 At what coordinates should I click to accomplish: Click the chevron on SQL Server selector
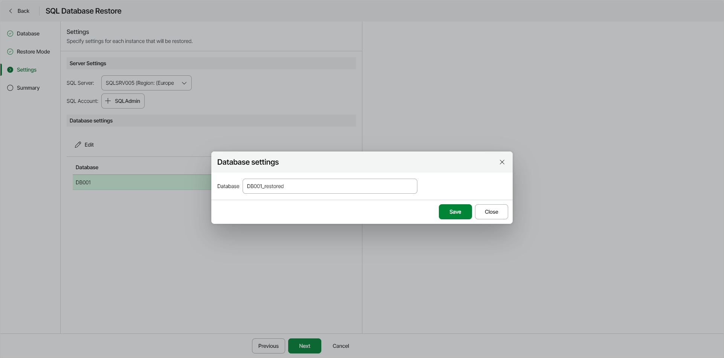184,83
